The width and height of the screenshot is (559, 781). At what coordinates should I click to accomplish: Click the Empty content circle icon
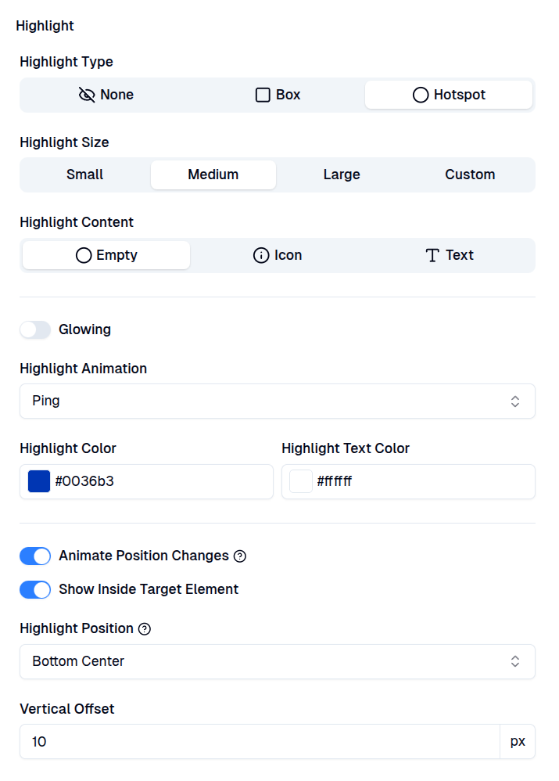[x=84, y=254]
